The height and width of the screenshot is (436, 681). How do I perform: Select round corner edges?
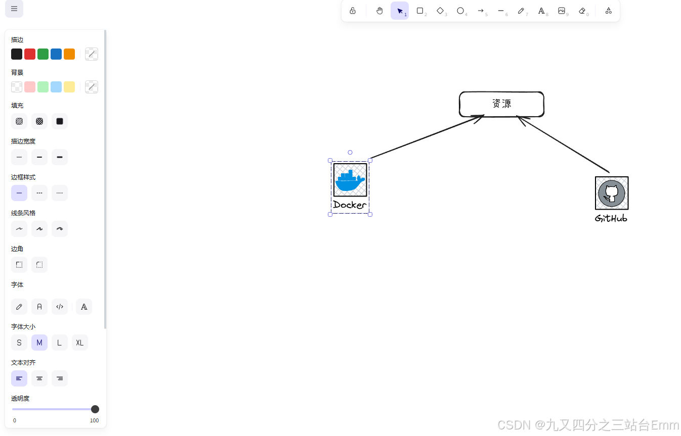(39, 265)
